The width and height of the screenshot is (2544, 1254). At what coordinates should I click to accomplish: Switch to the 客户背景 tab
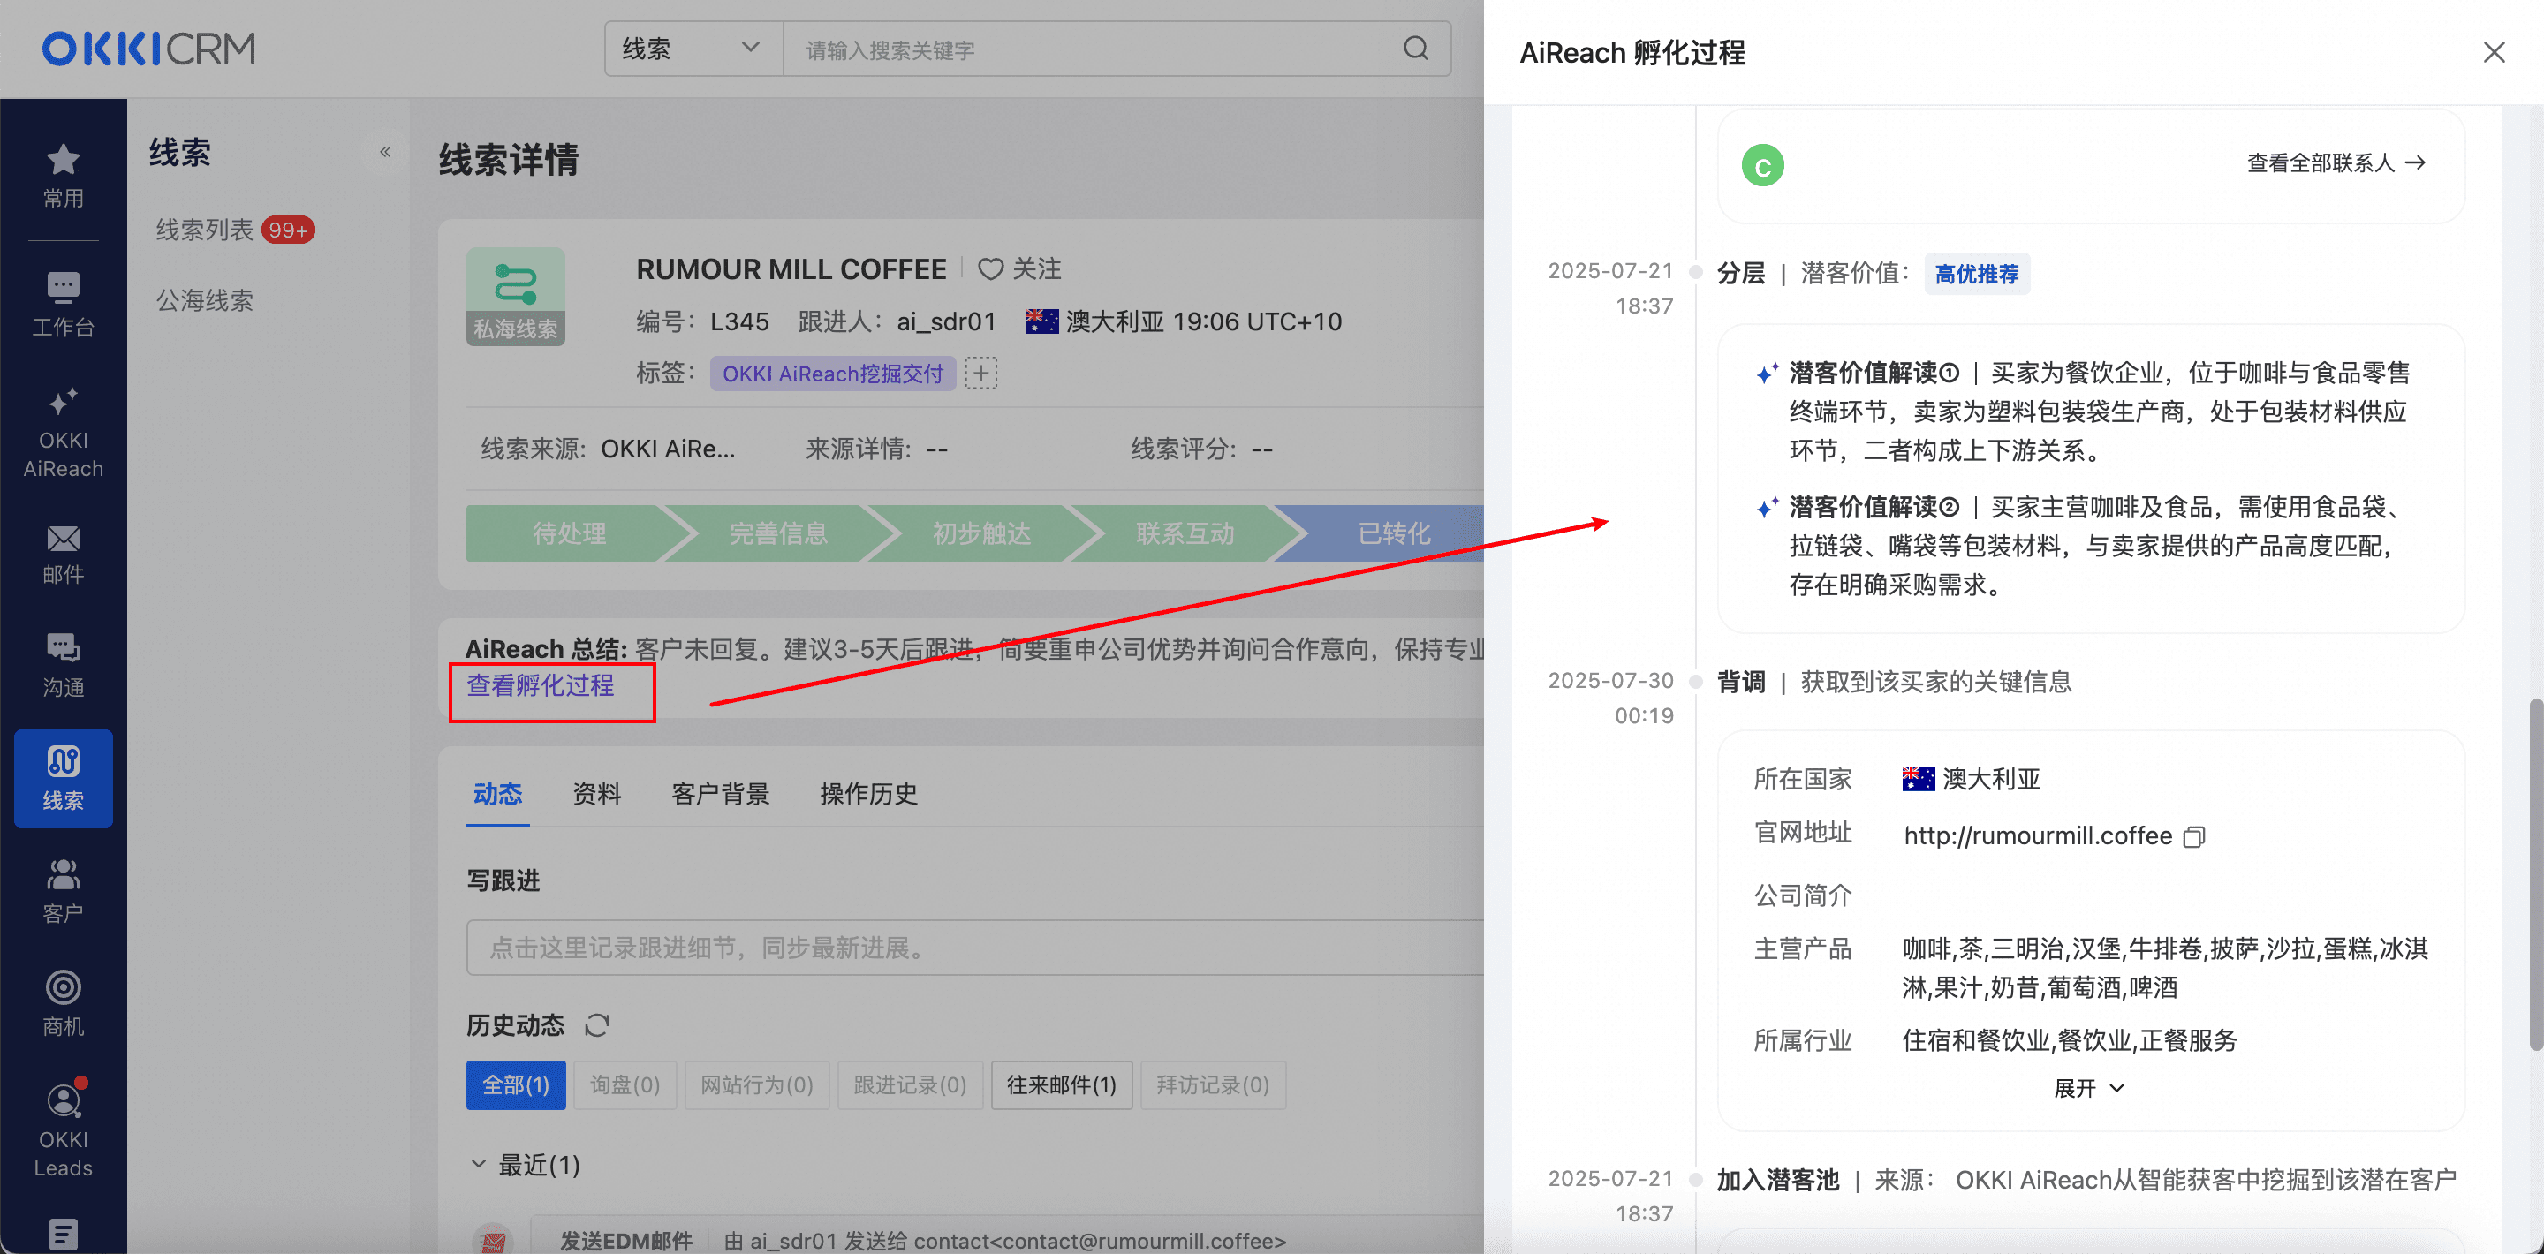[x=720, y=794]
